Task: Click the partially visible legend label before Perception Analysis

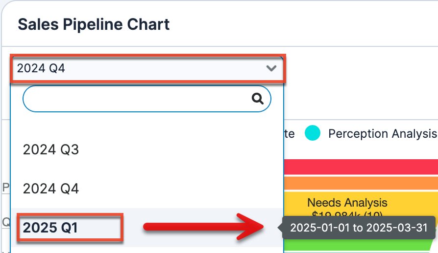Action: (289, 133)
